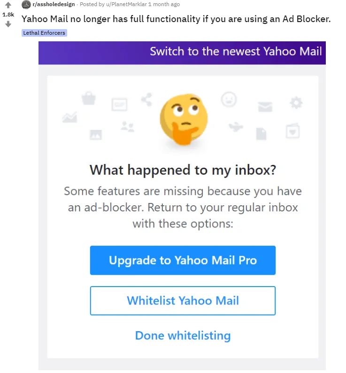Click the faded shopping bag icon
Viewport: 346px width, 373px height.
point(88,98)
